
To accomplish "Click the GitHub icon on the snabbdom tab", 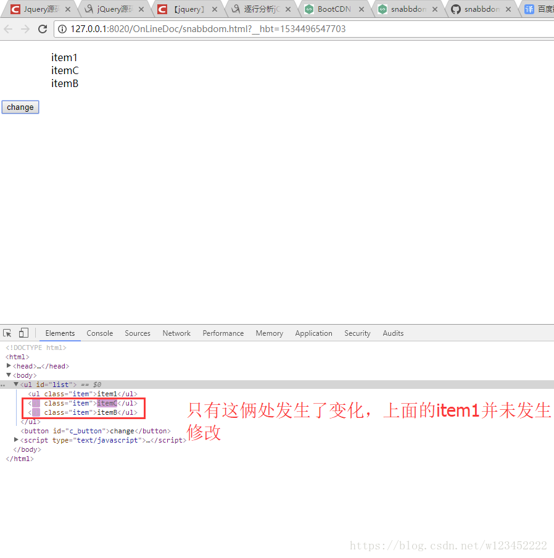I will 456,9.
